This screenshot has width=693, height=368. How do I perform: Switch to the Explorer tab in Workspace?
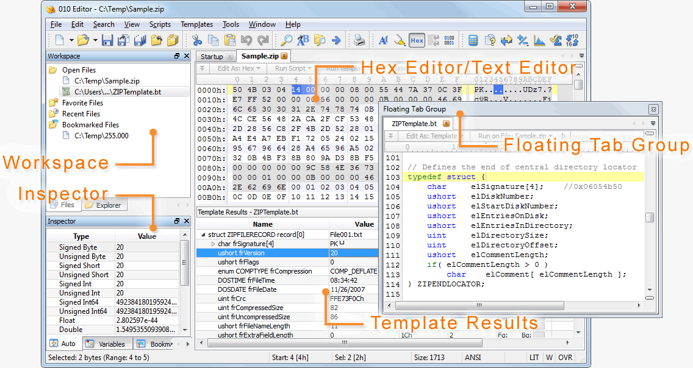pyautogui.click(x=105, y=205)
